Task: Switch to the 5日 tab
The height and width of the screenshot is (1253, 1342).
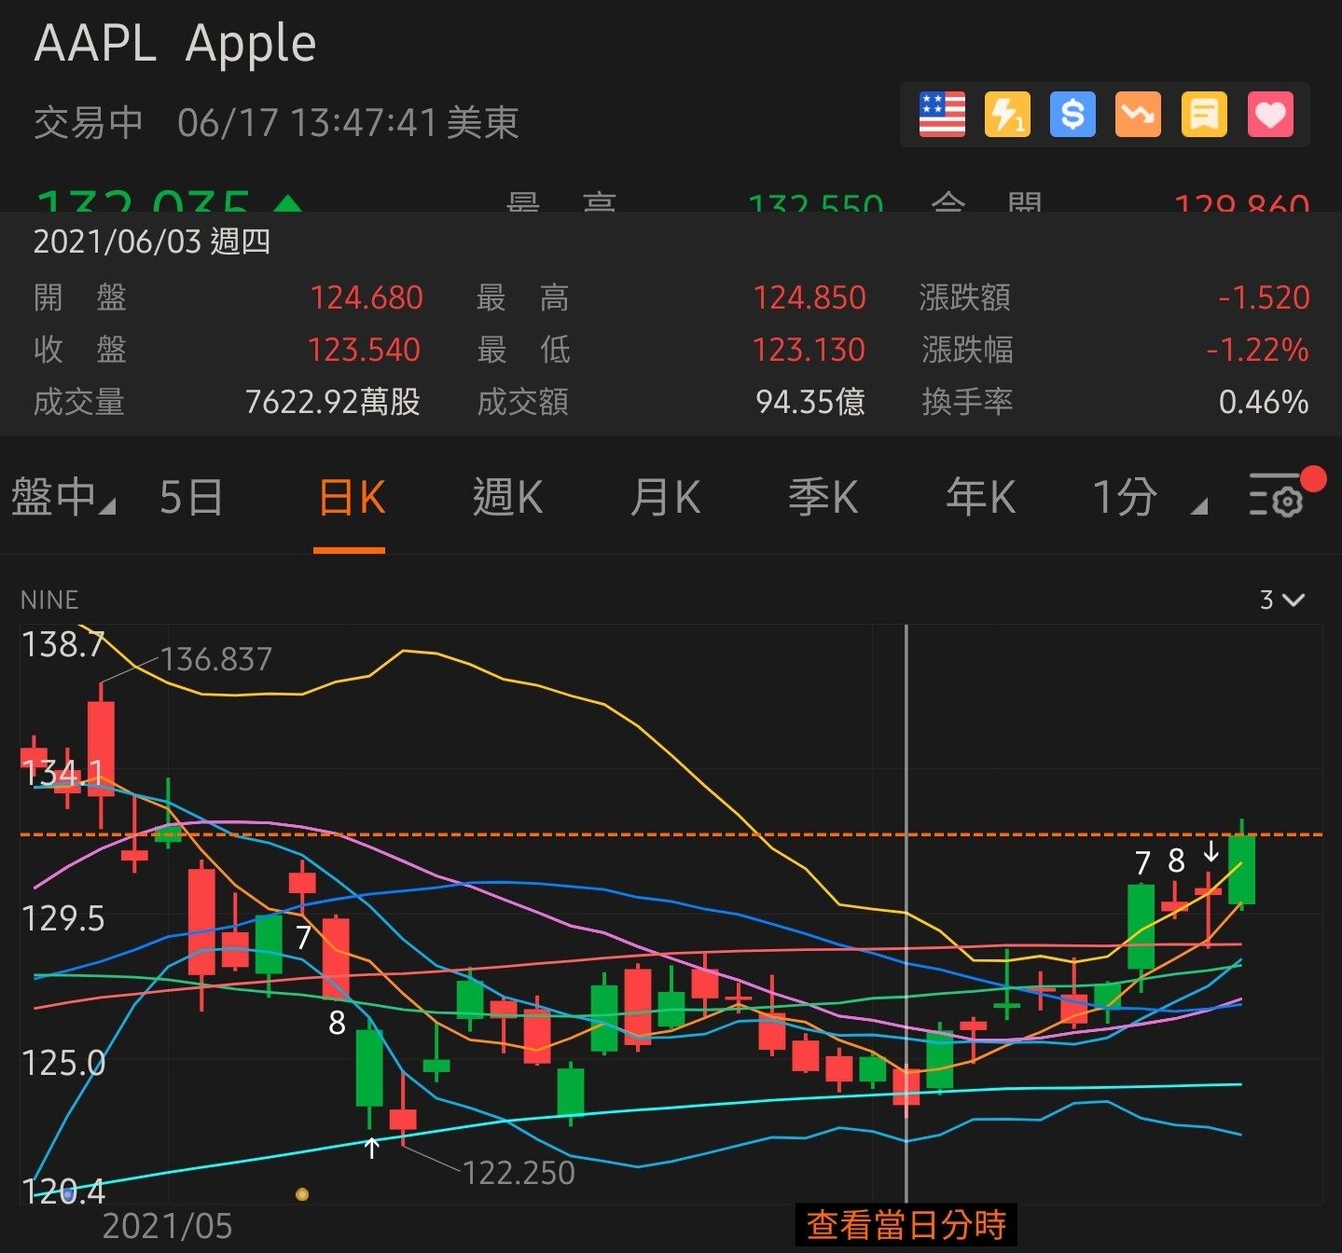Action: tap(191, 497)
